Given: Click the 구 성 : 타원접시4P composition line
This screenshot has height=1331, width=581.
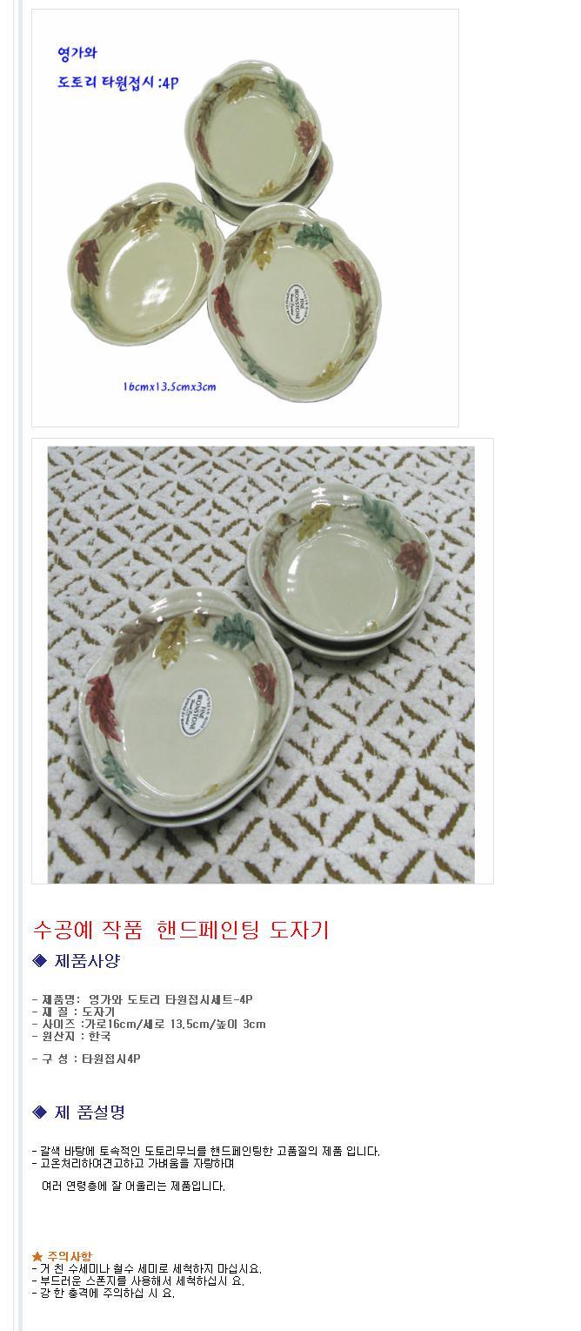Looking at the screenshot, I should click(86, 1059).
